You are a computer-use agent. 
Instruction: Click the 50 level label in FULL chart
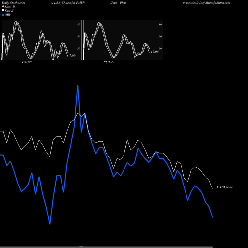[160, 36]
